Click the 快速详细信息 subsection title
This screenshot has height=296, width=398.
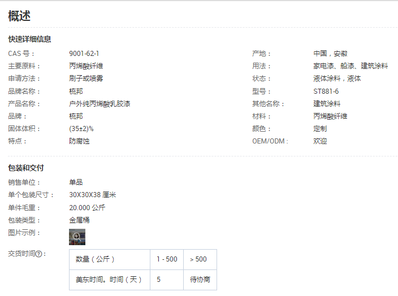[x=29, y=39]
